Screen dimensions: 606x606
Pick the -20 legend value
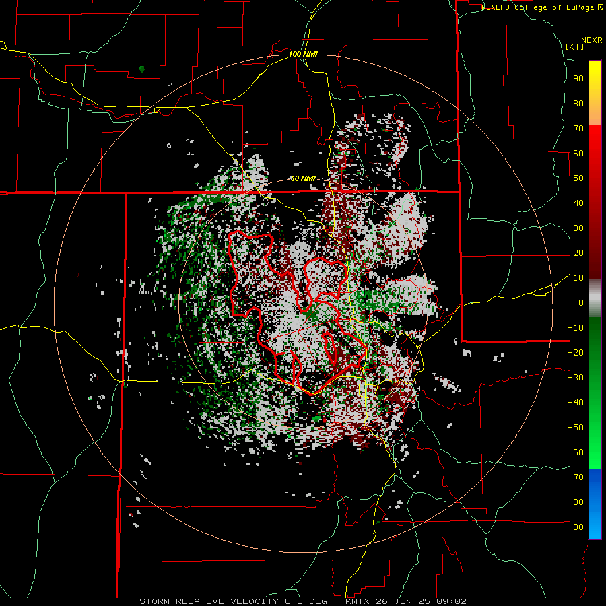(x=576, y=353)
